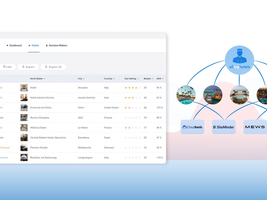Open the Apartments category link
The width and height of the screenshot is (267, 200).
(x=4, y=157)
